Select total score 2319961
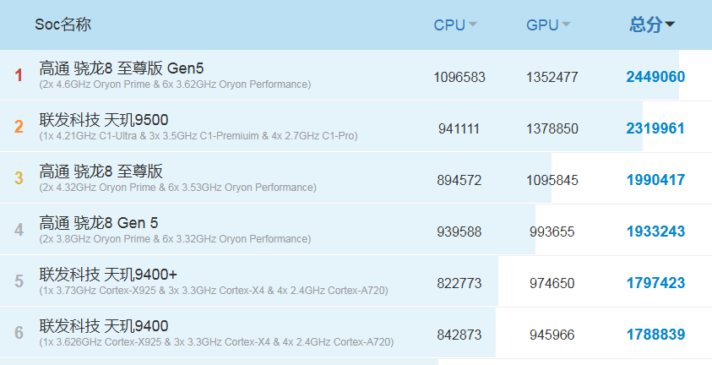This screenshot has height=365, width=712. click(x=655, y=128)
